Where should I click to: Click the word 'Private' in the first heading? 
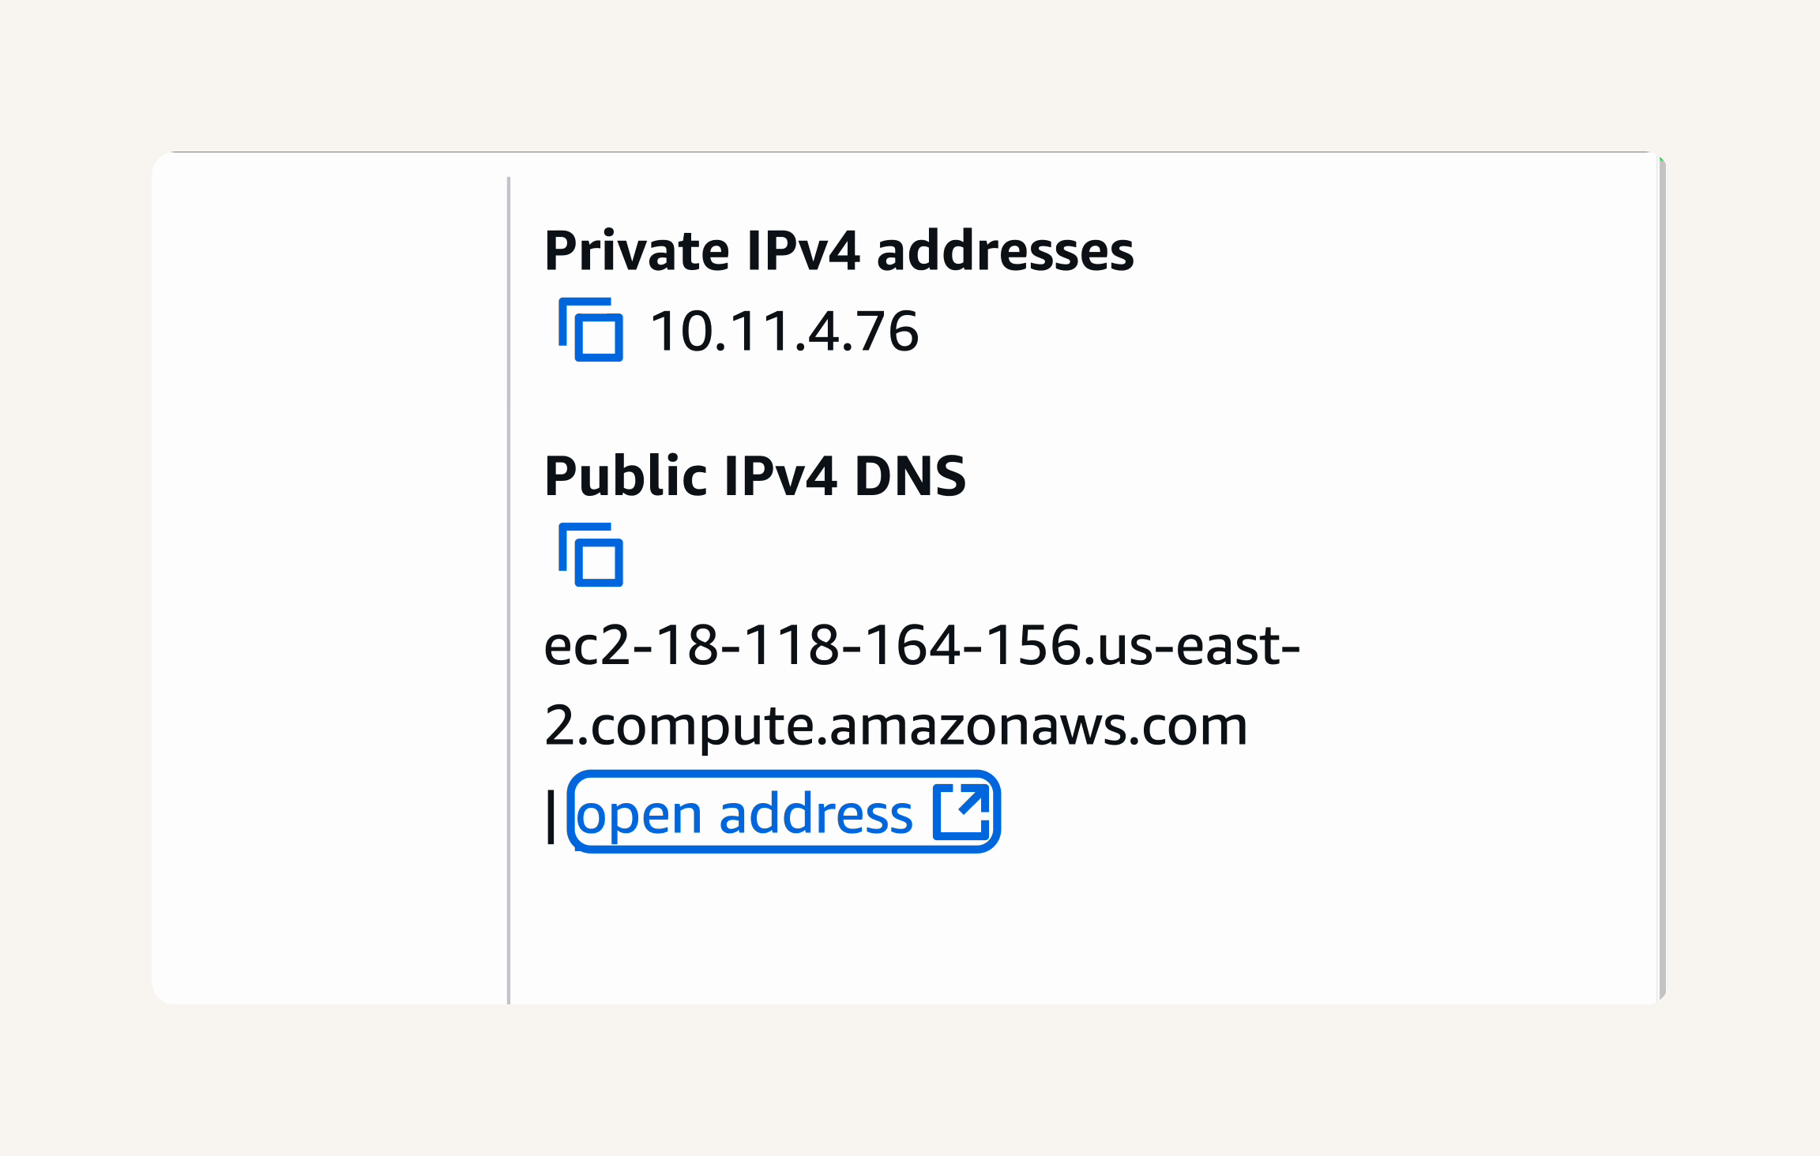click(637, 251)
